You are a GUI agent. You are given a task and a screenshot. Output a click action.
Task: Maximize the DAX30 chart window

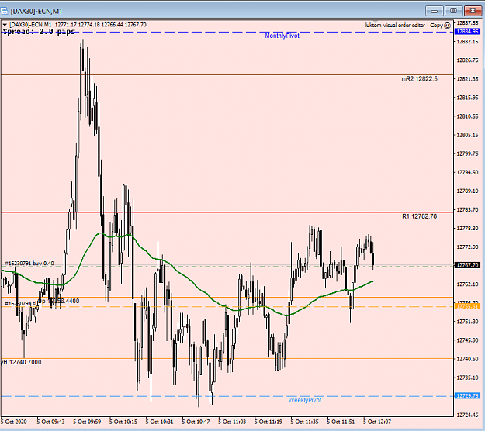coord(453,11)
